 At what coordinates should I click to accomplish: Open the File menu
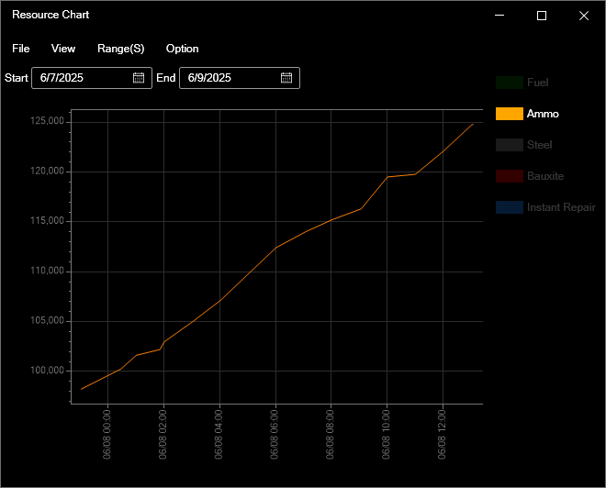[x=21, y=49]
